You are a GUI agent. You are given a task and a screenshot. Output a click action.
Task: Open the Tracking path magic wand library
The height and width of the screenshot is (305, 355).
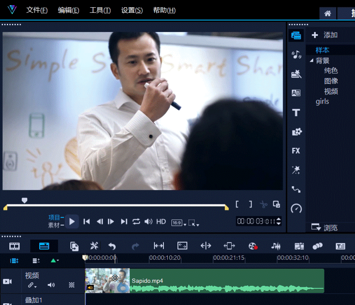point(296,170)
